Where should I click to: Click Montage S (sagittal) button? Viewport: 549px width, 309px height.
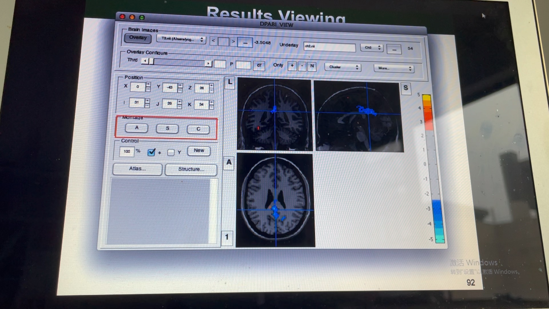pos(168,128)
